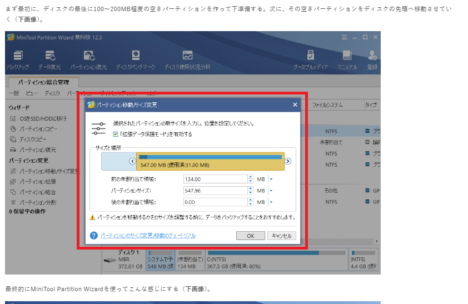The image size is (468, 304).
Task: Click the ファイルシステム column header
Action: point(327,105)
